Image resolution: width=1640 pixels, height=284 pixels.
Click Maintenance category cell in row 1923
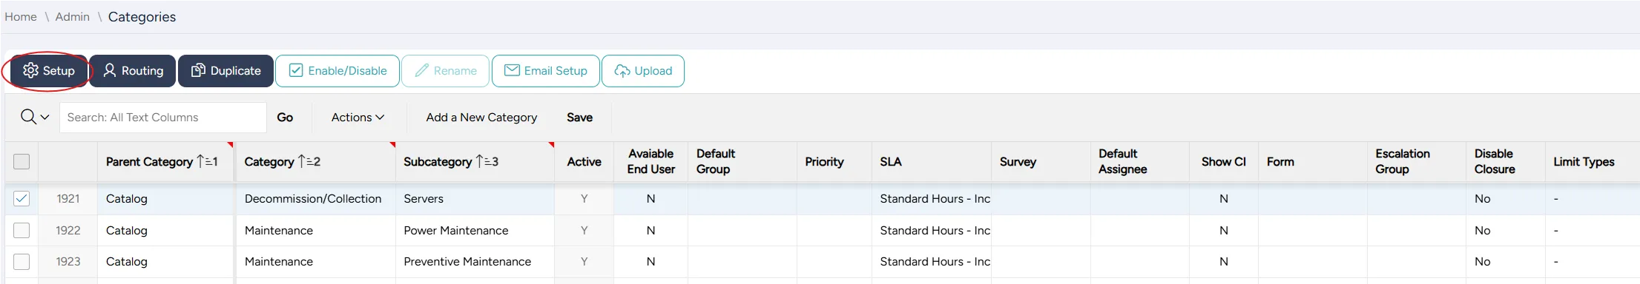point(315,261)
